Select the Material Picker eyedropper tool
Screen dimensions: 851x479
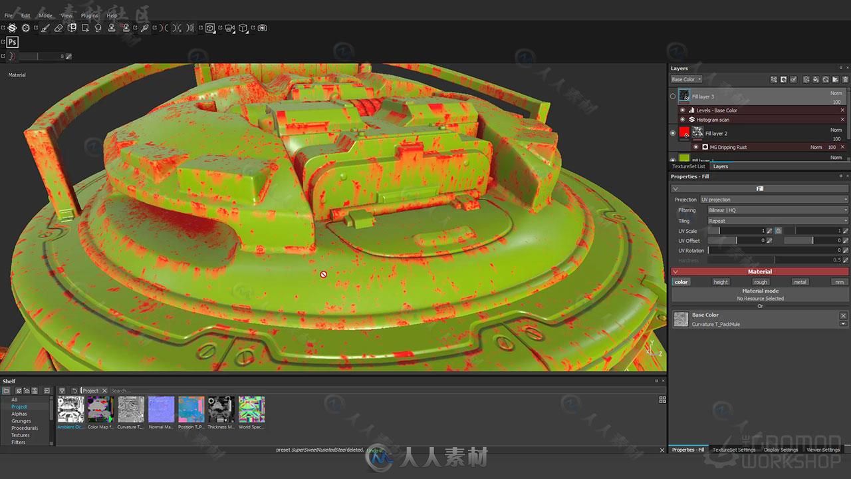[144, 28]
